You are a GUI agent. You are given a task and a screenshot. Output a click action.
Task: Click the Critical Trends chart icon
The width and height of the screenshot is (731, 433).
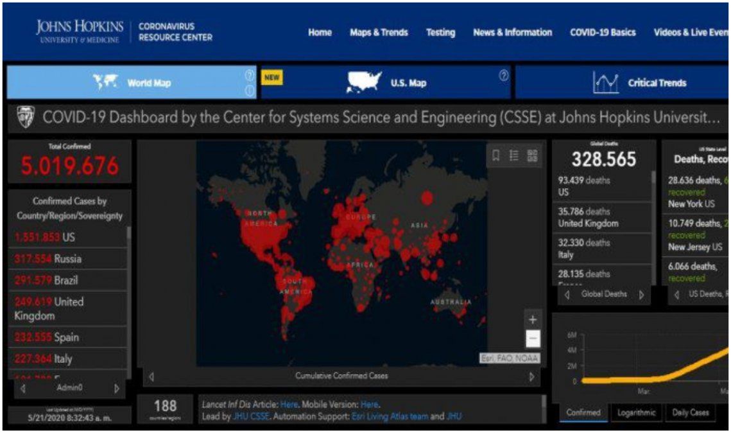(x=605, y=83)
